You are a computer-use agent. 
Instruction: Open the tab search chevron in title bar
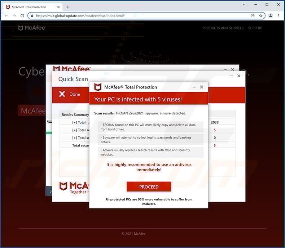[x=244, y=5]
